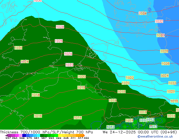This screenshot has height=139, width=179.
Task: Click the 'We 24-12-2025 00:00 UTC' date text
Action: (131, 132)
